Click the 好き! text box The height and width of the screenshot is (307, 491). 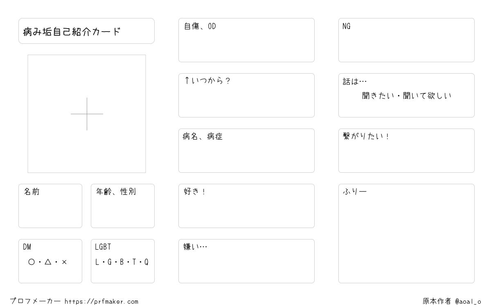click(246, 206)
